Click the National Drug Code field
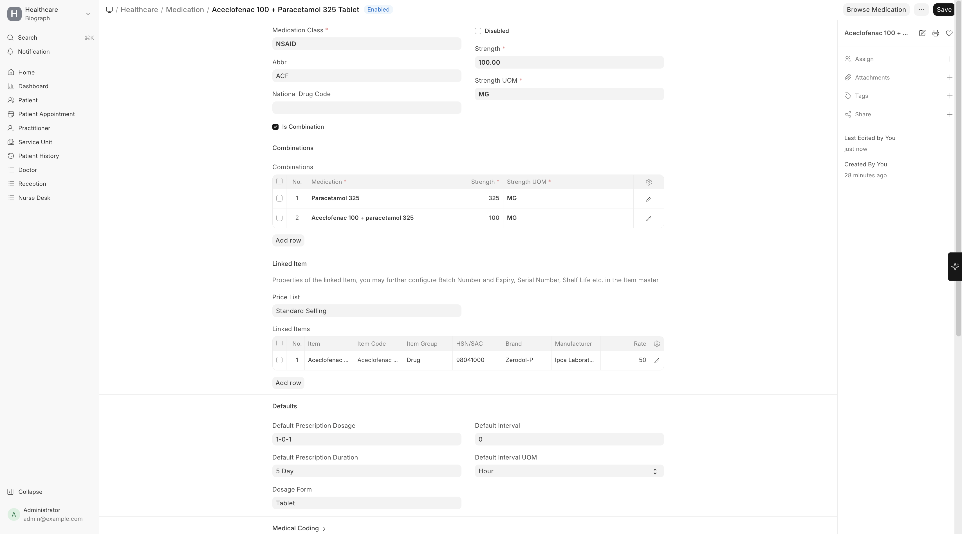This screenshot has width=962, height=534. pos(366,108)
